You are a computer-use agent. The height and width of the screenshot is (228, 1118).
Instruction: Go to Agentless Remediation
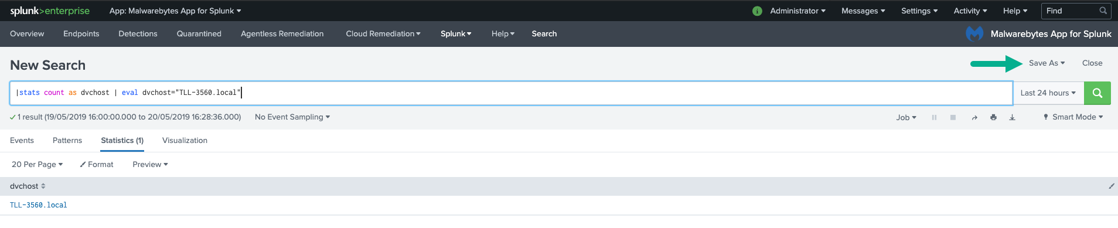(282, 34)
